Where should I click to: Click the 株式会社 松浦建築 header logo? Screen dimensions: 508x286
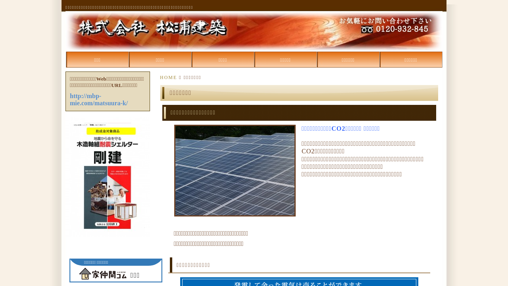pos(152,29)
